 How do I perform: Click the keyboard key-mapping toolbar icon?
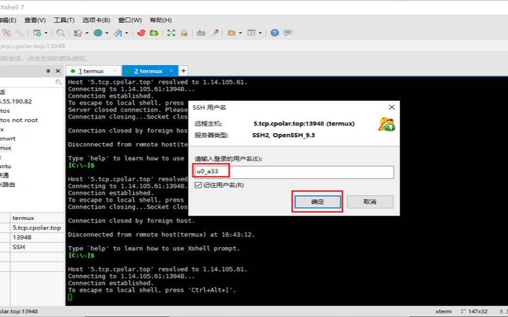point(201,33)
